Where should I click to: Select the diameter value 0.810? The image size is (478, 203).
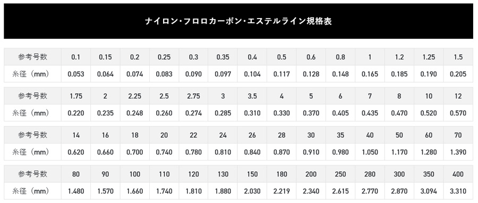click(x=223, y=152)
